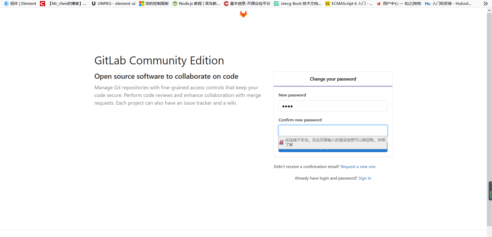
Task: Focus the Confirm new password field
Action: click(x=333, y=131)
